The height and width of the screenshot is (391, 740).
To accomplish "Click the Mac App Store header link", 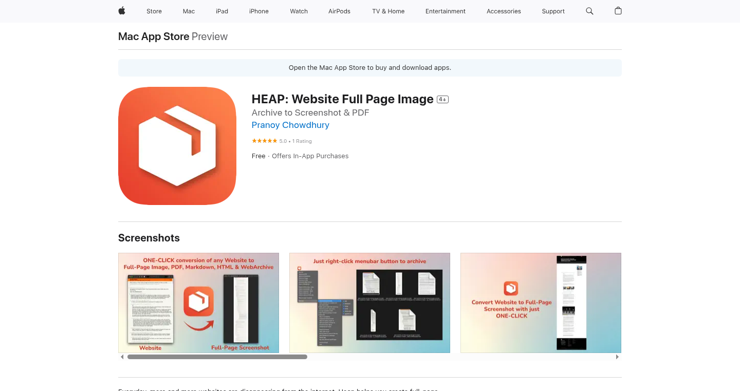I will coord(154,36).
